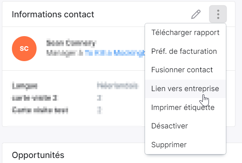Click the top blurred field label below the avatar

25,86
